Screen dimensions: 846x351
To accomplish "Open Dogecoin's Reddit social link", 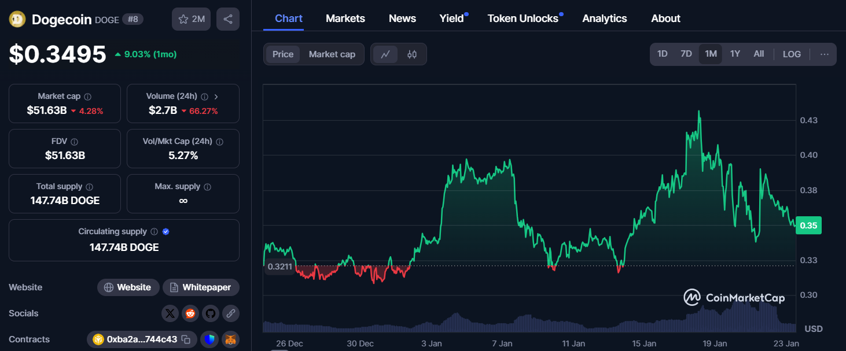I will (x=190, y=313).
